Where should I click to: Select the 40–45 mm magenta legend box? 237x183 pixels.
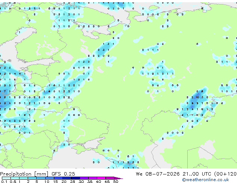point(101,178)
